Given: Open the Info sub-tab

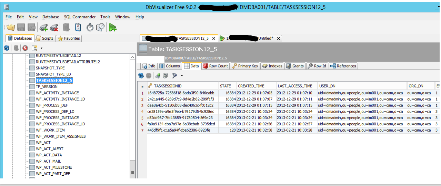Looking at the screenshot, I should 148,66.
